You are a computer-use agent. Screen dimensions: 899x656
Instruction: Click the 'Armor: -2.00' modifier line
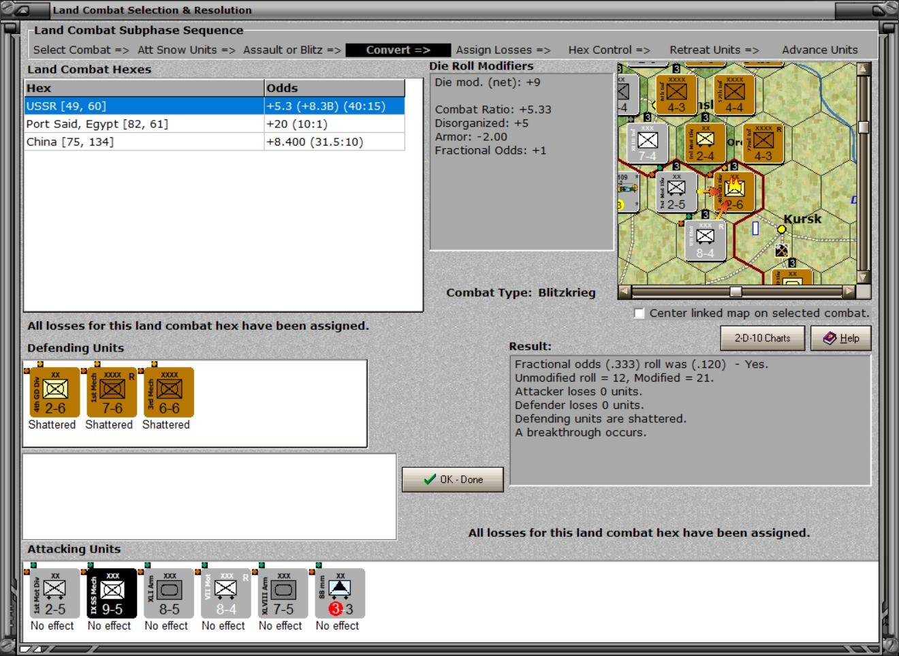(x=471, y=137)
